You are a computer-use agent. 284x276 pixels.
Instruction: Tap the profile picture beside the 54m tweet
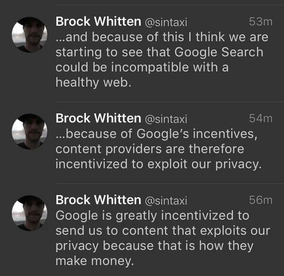click(30, 132)
